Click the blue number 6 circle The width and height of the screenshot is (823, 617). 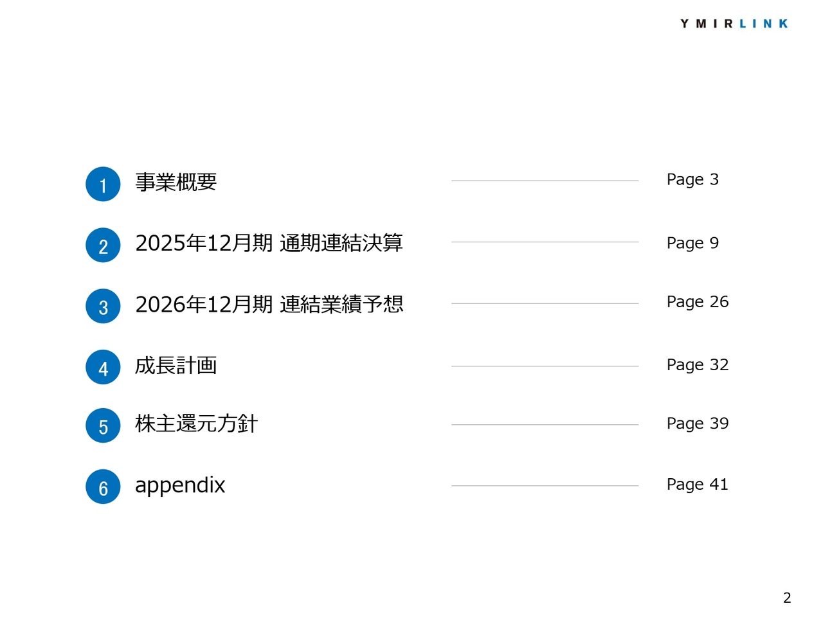pyautogui.click(x=103, y=487)
